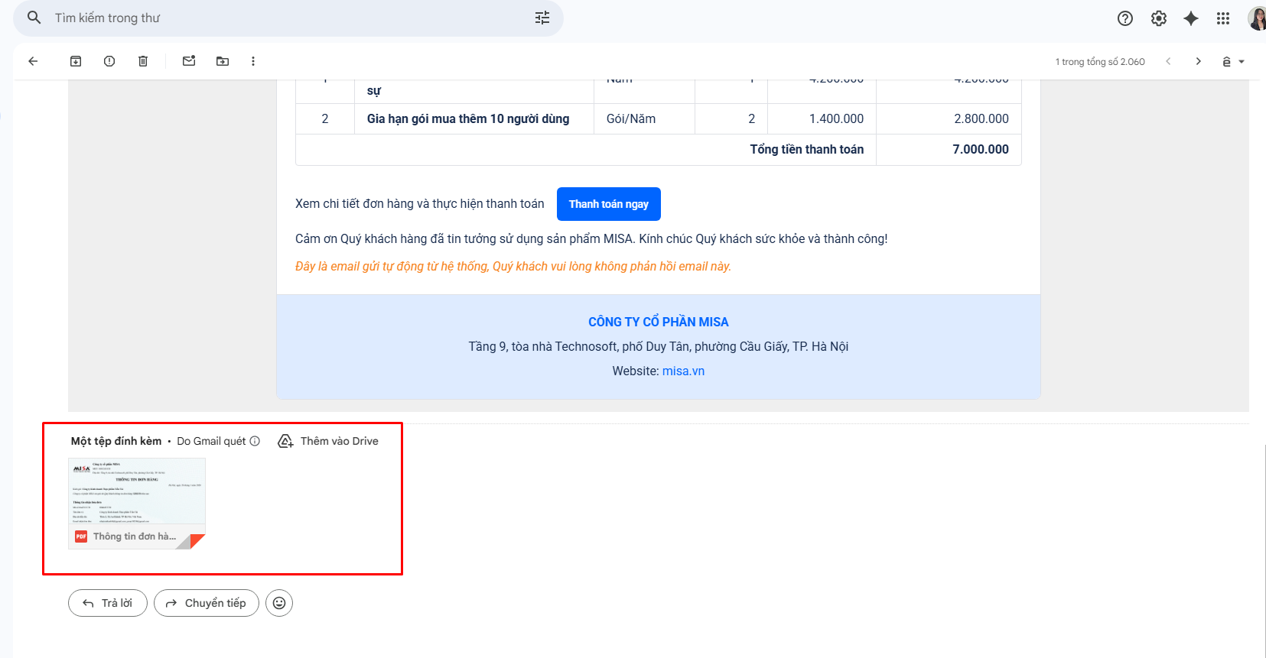Click the Tìm kiếm trong thư search field
The image size is (1266, 658).
(288, 18)
